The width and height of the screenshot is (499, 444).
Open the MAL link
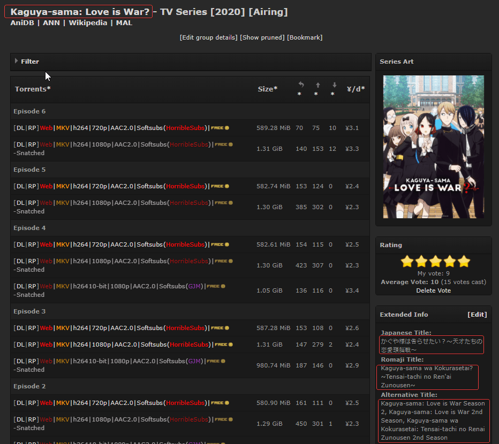click(124, 23)
